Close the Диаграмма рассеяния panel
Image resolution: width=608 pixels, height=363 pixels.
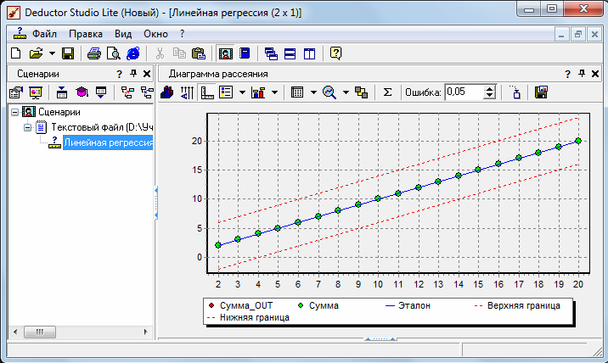tap(595, 74)
